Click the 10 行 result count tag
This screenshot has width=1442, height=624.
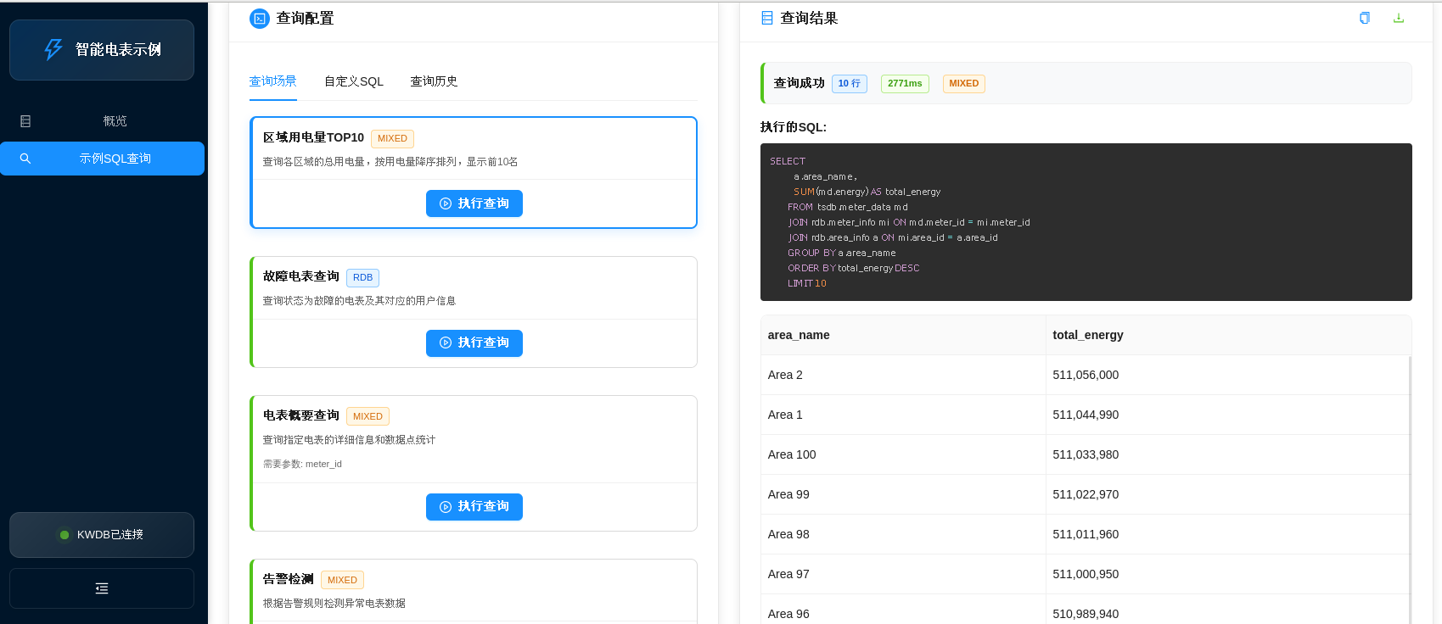tap(850, 84)
